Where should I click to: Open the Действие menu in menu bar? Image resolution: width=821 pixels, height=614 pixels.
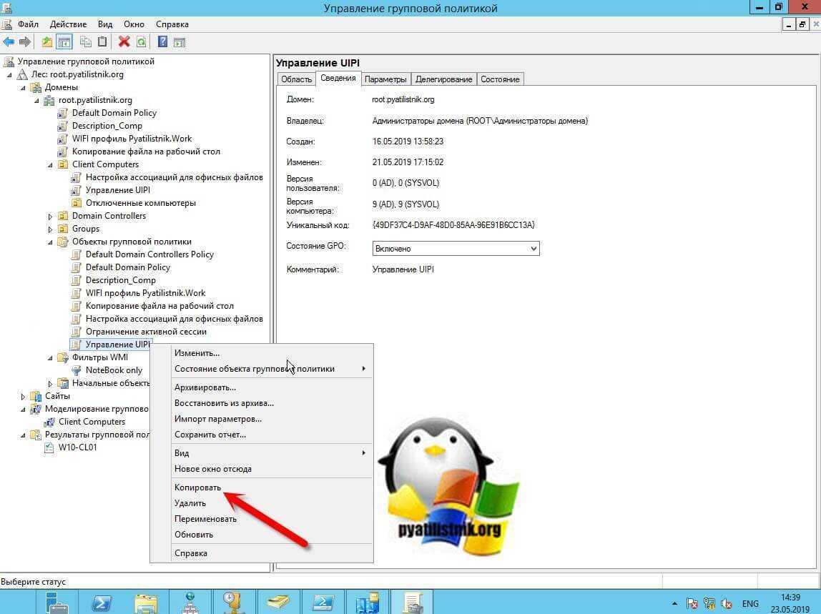tap(69, 24)
